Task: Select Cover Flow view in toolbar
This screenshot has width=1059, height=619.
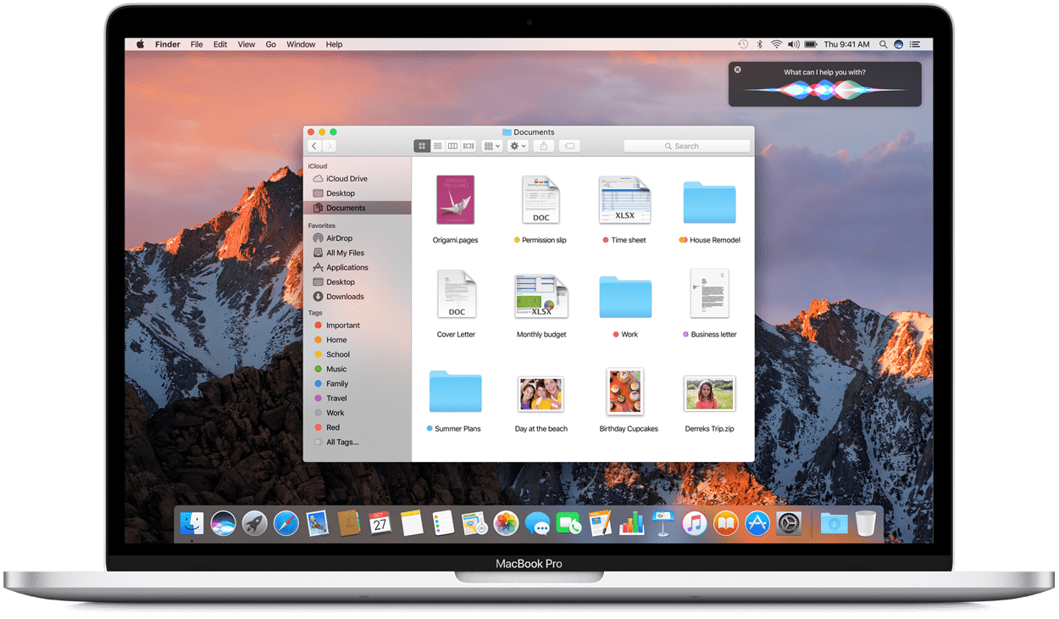Action: (469, 146)
